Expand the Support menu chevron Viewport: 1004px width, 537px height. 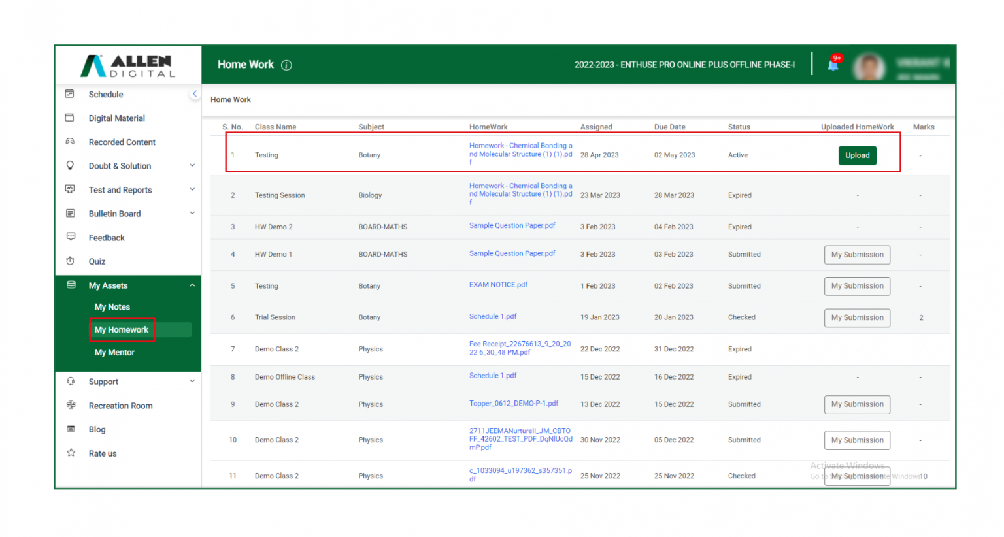pos(192,382)
